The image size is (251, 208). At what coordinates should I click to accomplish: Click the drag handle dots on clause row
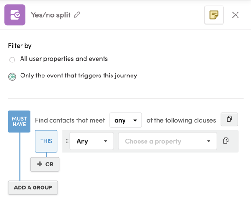(67, 141)
